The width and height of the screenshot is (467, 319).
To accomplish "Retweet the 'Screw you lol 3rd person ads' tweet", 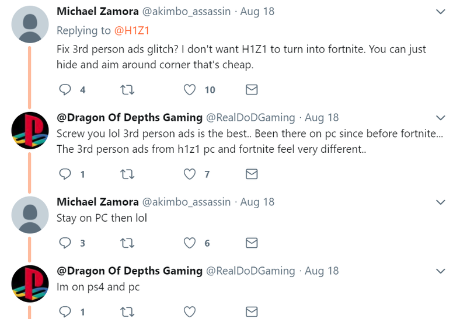I will 127,174.
